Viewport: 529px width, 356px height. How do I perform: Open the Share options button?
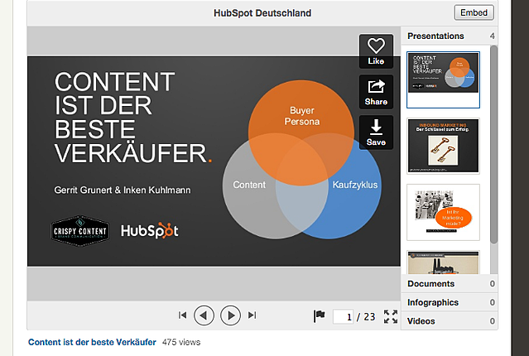(x=376, y=92)
